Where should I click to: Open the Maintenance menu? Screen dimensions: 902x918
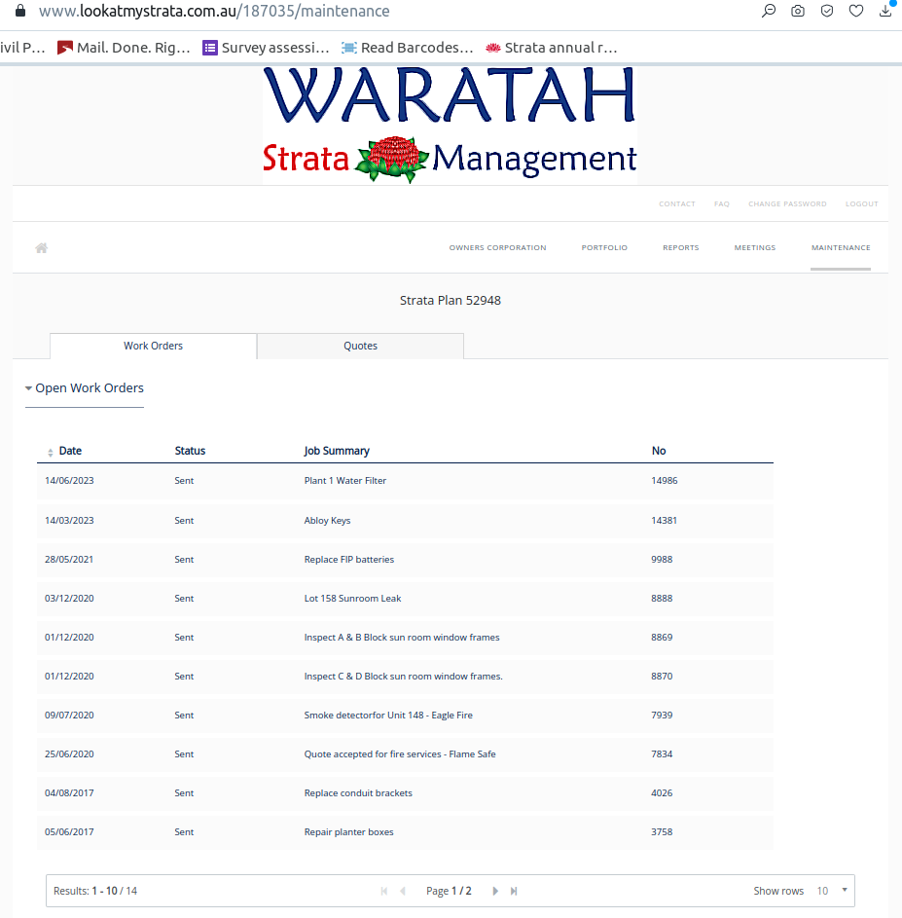click(x=841, y=247)
